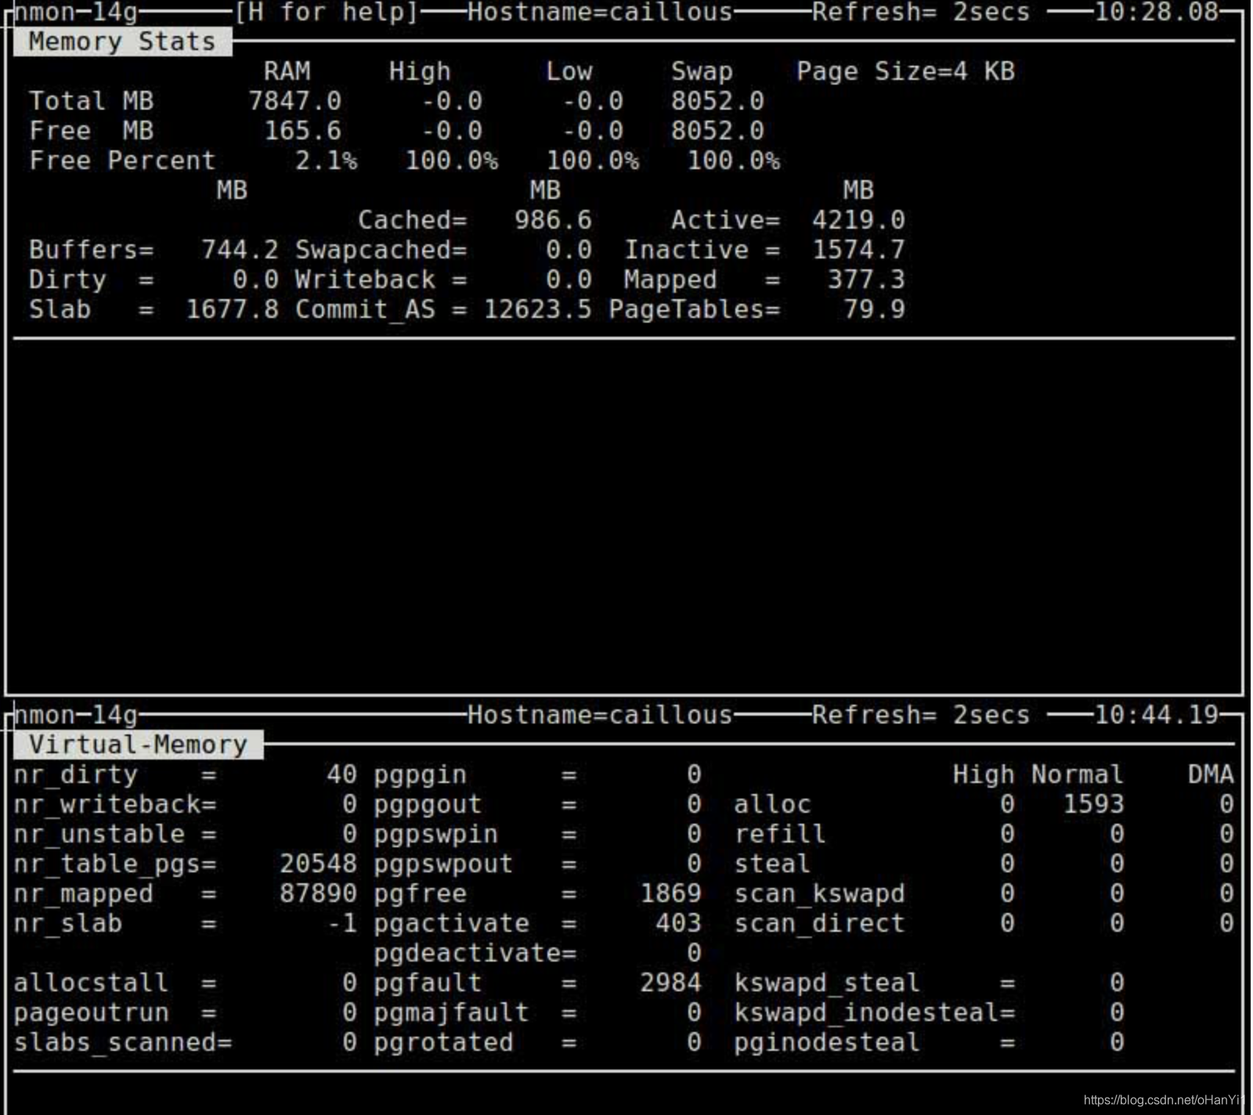Select the DMA column header
This screenshot has width=1253, height=1115.
[1211, 774]
